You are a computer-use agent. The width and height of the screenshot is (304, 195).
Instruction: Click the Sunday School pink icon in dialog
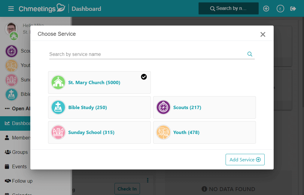58,133
